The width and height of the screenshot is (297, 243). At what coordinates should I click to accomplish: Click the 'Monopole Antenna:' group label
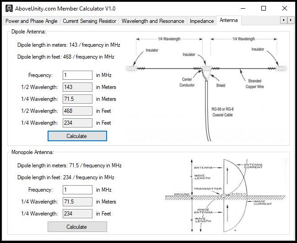coord(32,152)
